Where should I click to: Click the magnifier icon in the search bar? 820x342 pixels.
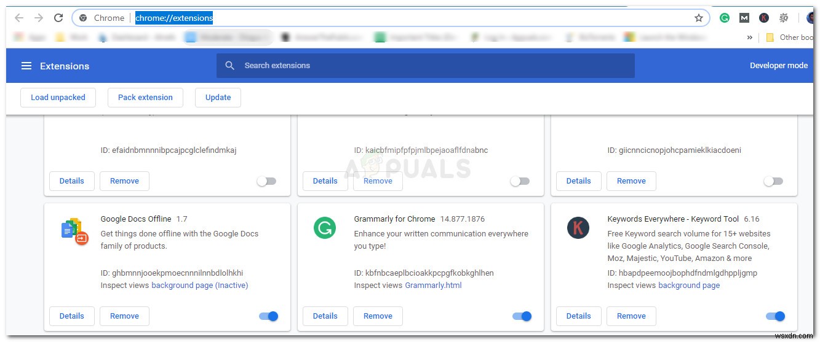click(230, 66)
